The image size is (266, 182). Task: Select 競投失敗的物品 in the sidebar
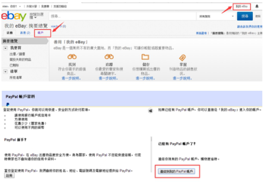[x=20, y=60]
